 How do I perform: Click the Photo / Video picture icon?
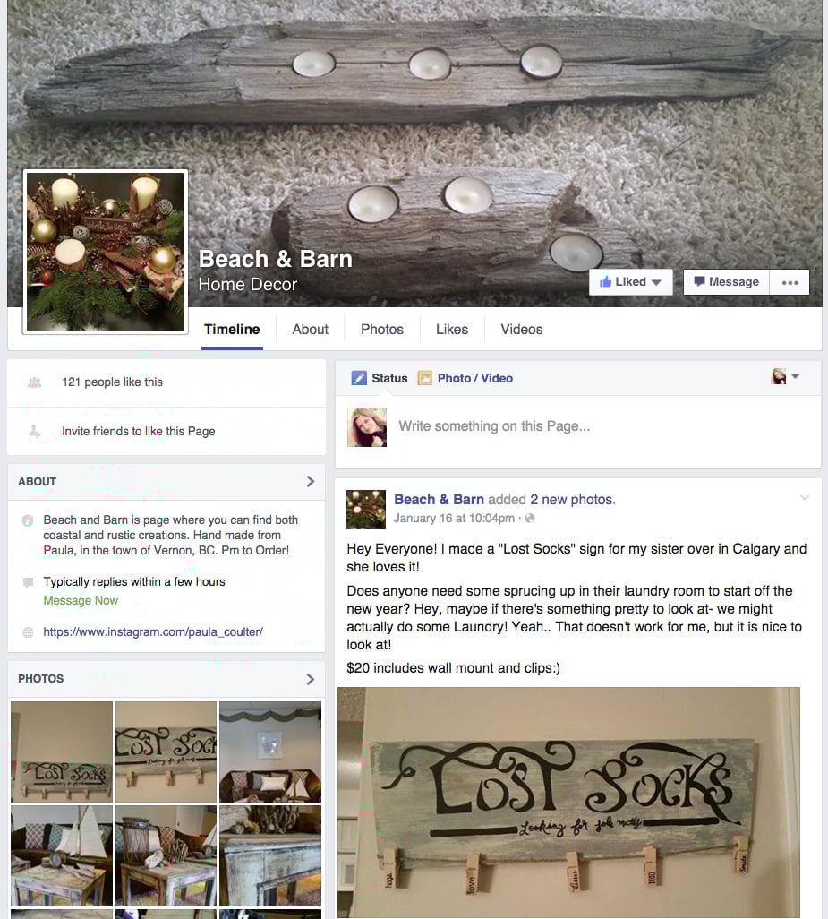click(424, 378)
